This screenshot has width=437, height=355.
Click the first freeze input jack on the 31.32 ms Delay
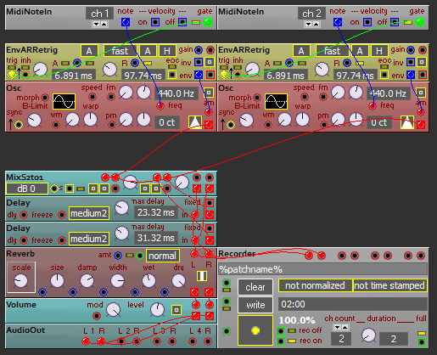coord(62,240)
